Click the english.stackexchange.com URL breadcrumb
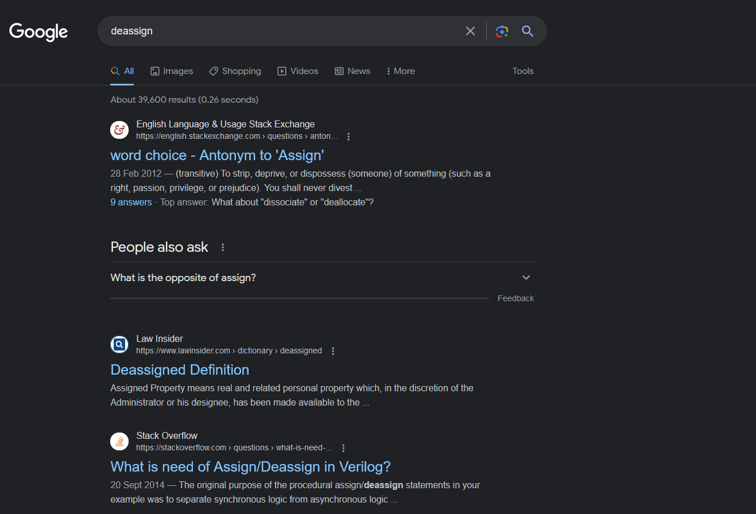The width and height of the screenshot is (756, 514). coord(237,137)
